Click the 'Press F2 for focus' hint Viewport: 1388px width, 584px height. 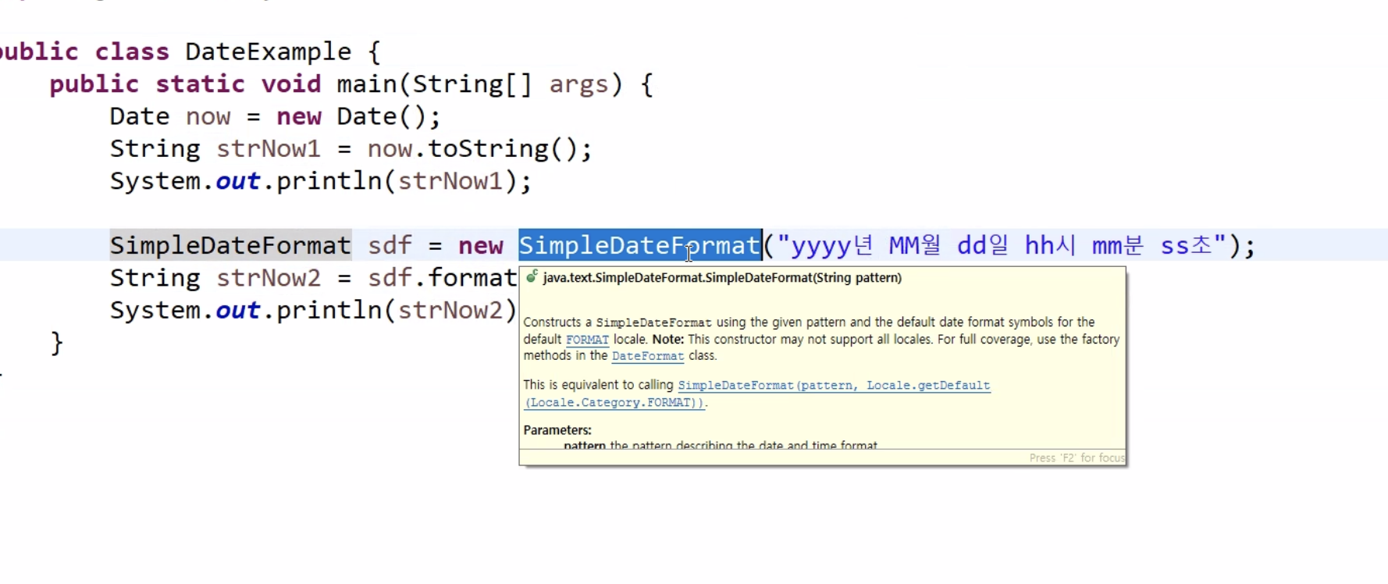(1077, 458)
